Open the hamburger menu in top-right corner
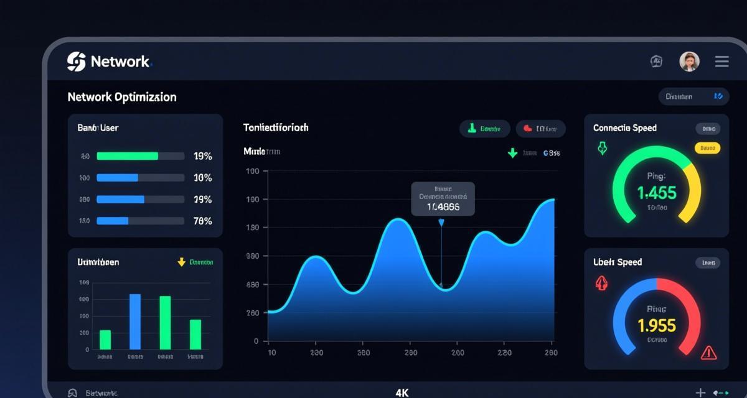 [x=721, y=61]
